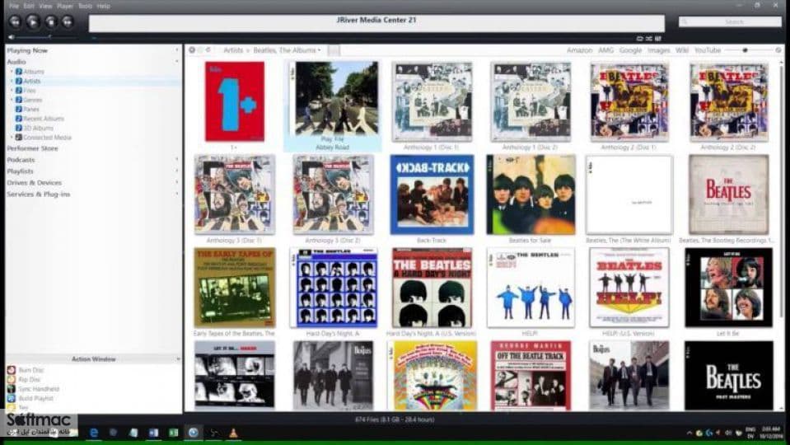Open the Amazon link
790x445 pixels.
click(579, 50)
